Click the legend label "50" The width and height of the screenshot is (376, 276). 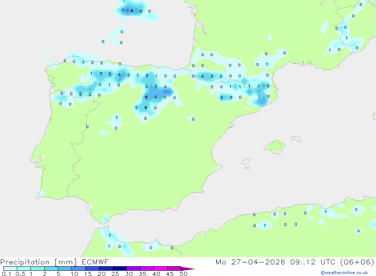pyautogui.click(x=183, y=274)
